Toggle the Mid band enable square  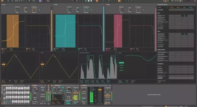pos(54,5)
